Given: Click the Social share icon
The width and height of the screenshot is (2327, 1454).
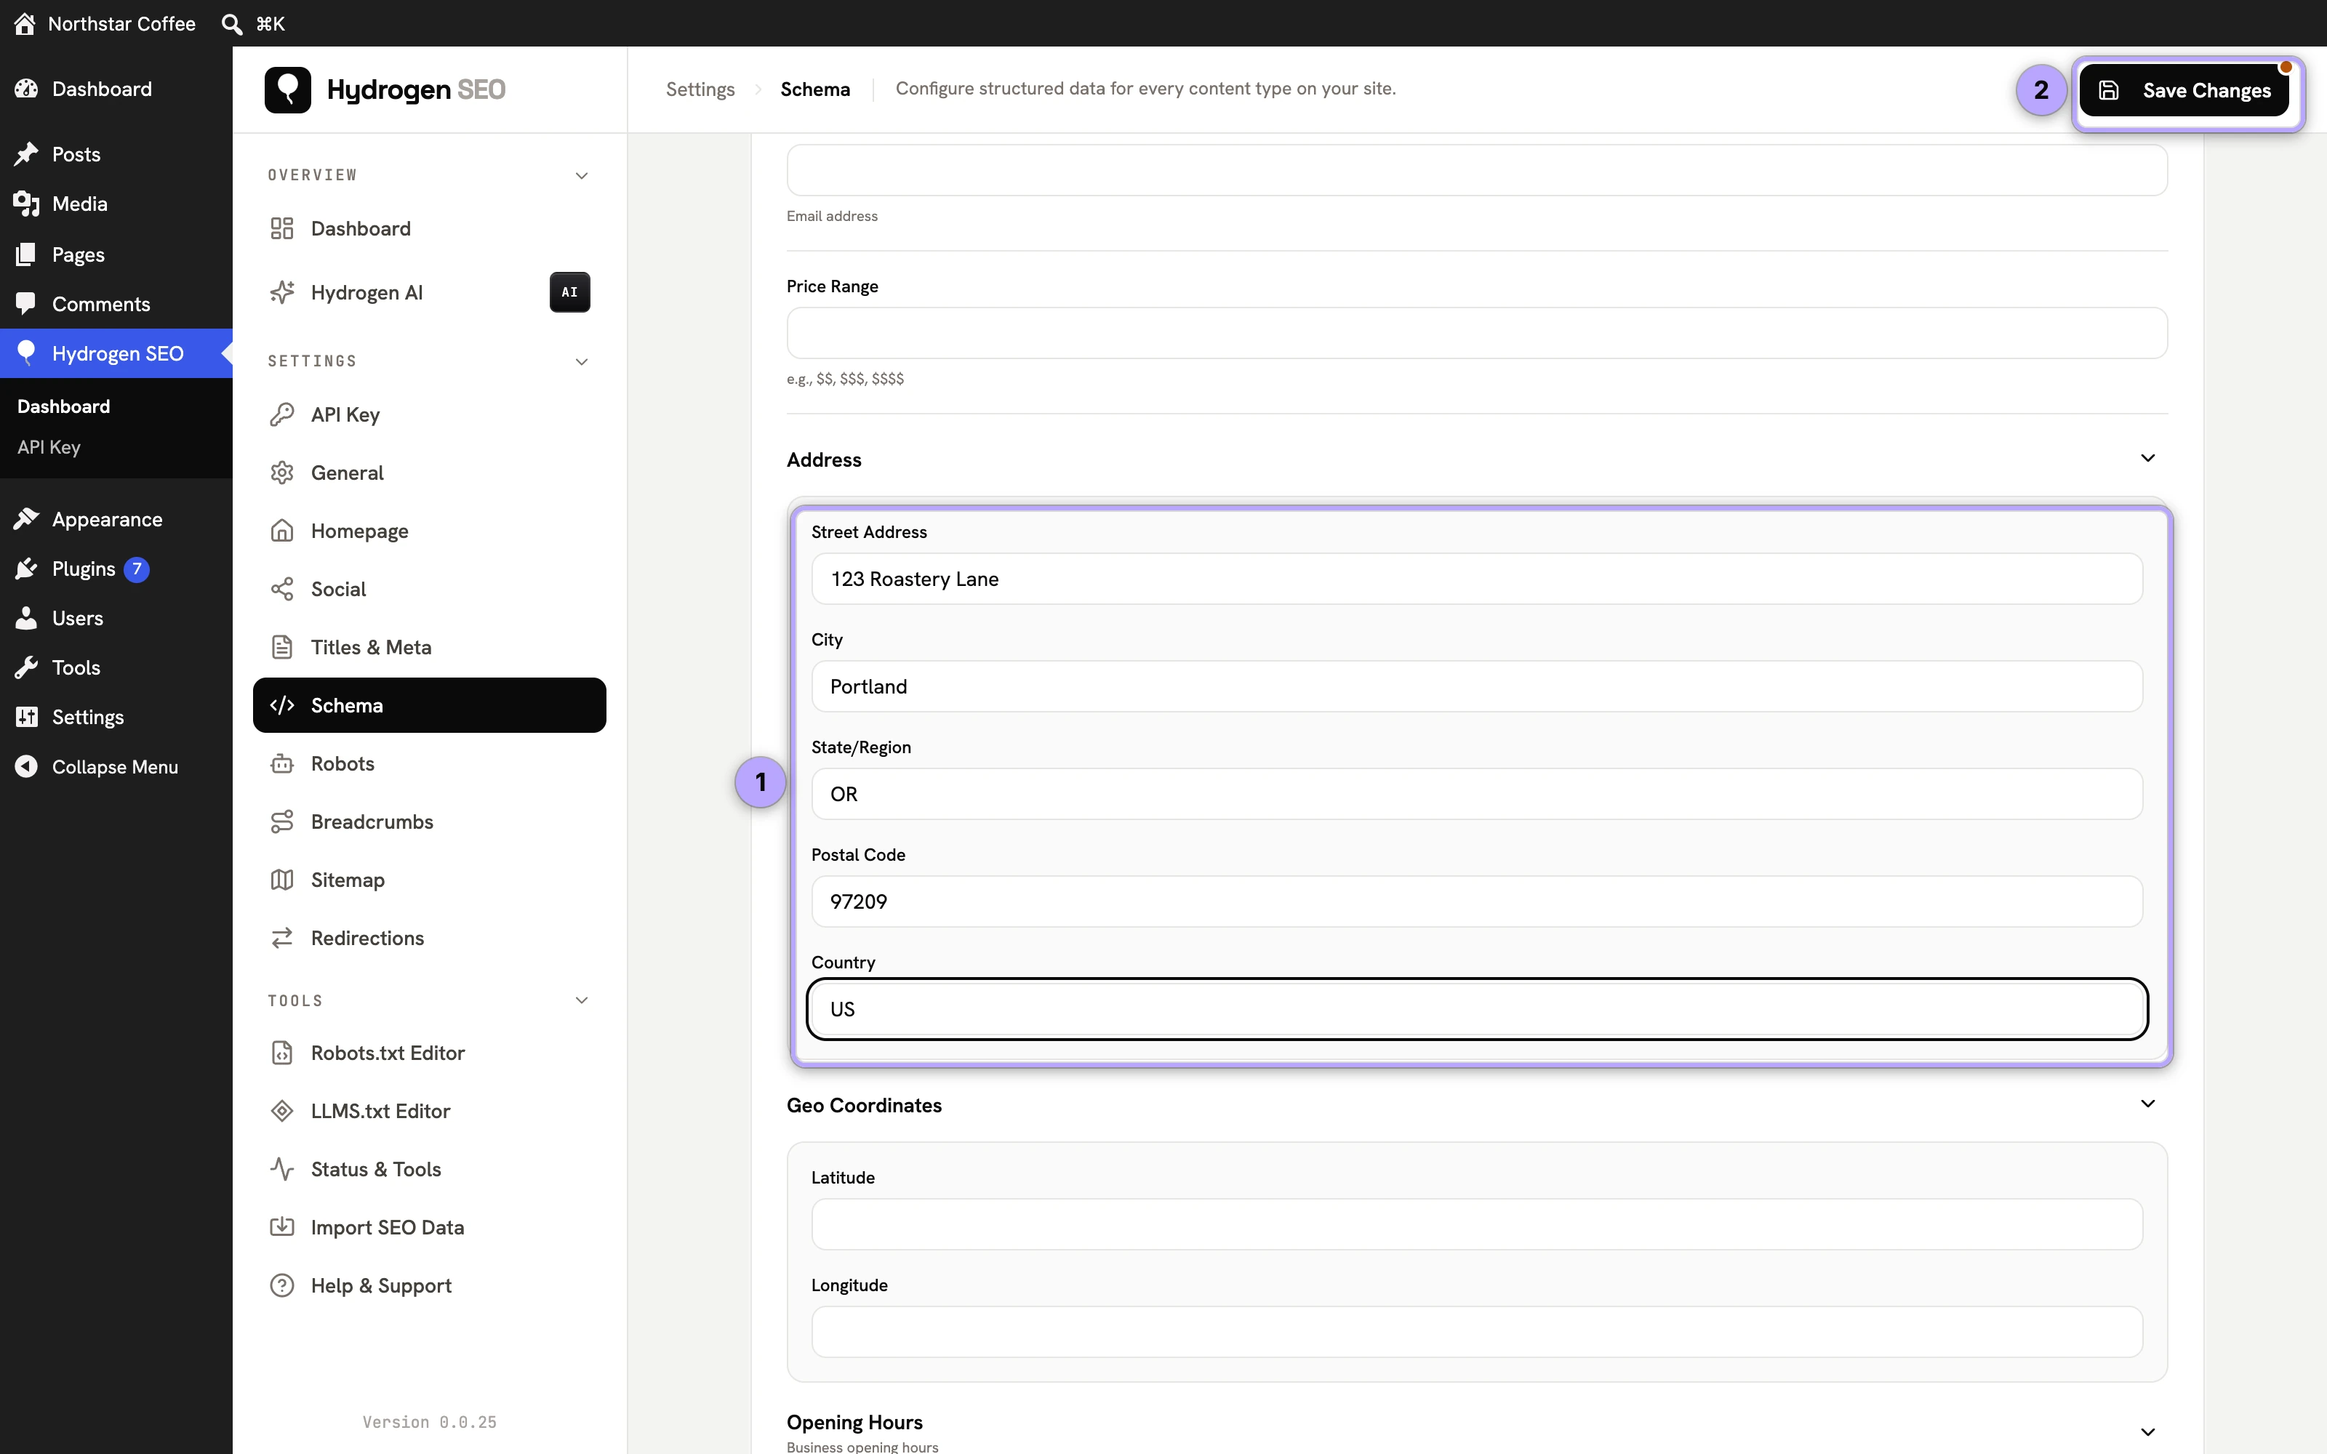Looking at the screenshot, I should (x=281, y=590).
